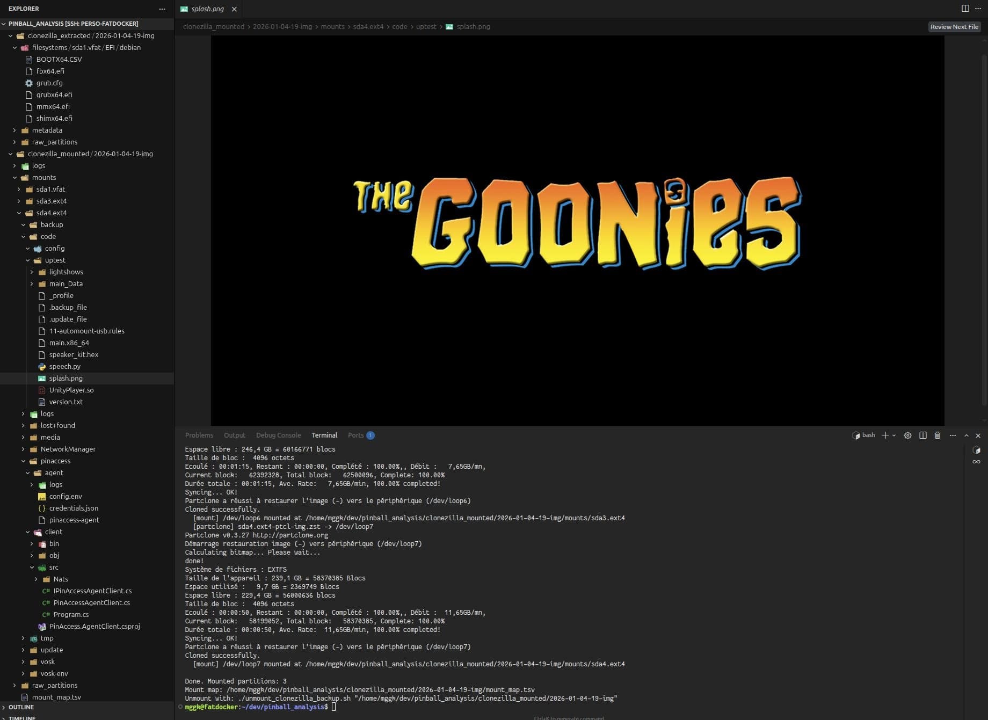Image resolution: width=988 pixels, height=720 pixels.
Task: Open editor more actions ellipsis menu
Action: coord(978,8)
